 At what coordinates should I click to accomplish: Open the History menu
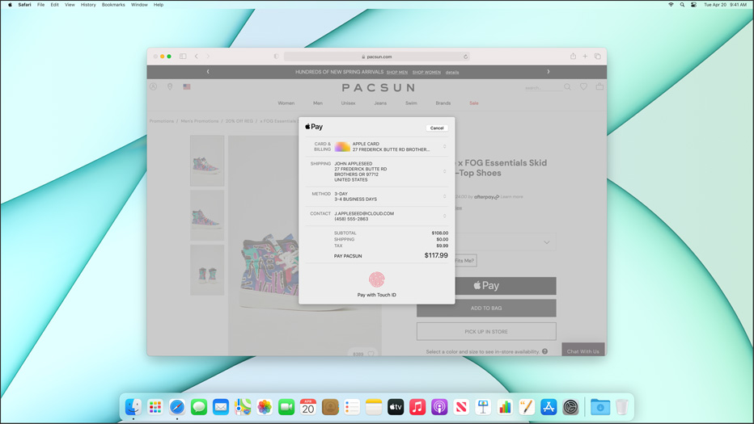[x=88, y=5]
